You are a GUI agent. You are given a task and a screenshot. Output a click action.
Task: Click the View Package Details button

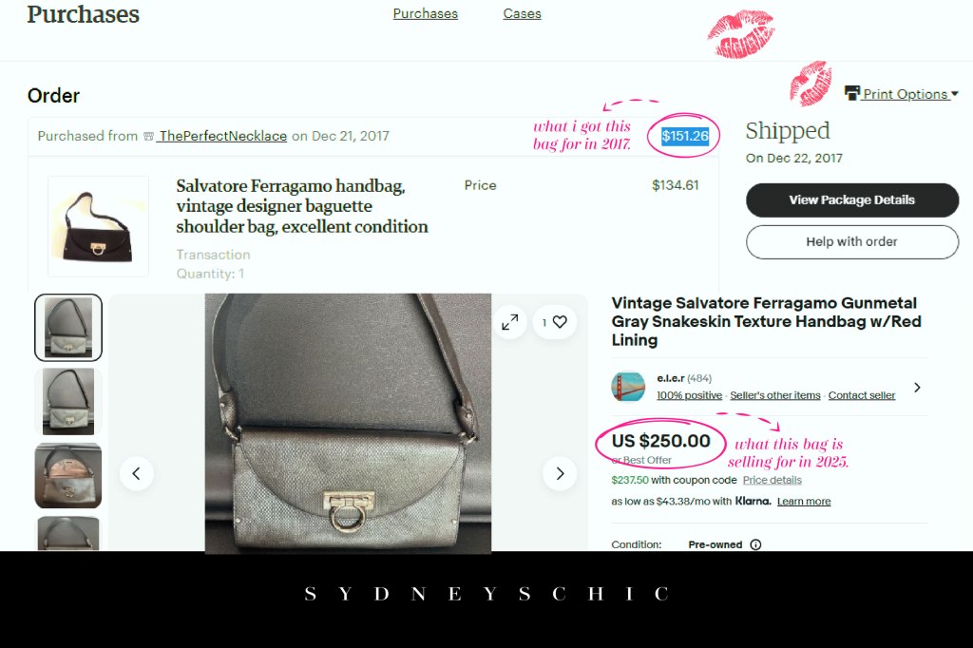tap(852, 200)
